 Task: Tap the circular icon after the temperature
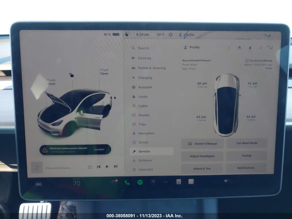171,35
